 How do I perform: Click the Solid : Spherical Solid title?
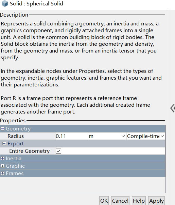[36, 3]
